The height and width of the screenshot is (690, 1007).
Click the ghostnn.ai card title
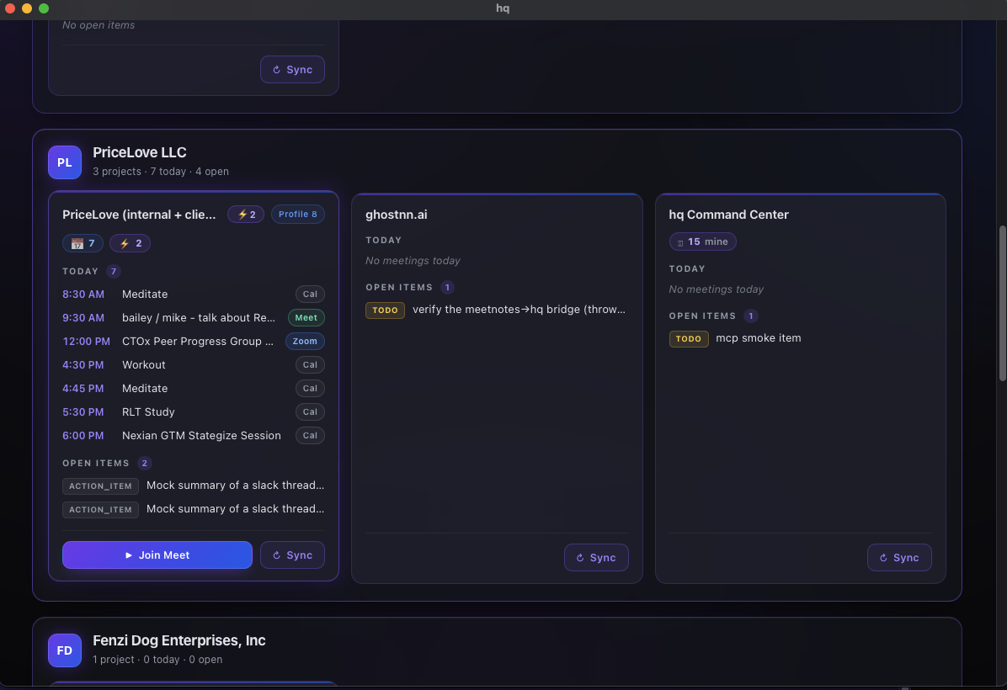tap(397, 215)
